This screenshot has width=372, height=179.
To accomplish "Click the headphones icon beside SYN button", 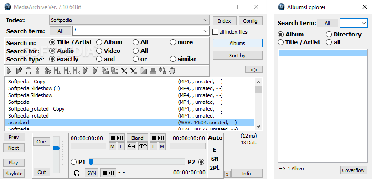I will click(77, 173).
